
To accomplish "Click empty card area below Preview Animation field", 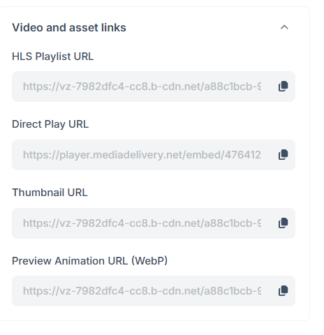I will point(154,313).
